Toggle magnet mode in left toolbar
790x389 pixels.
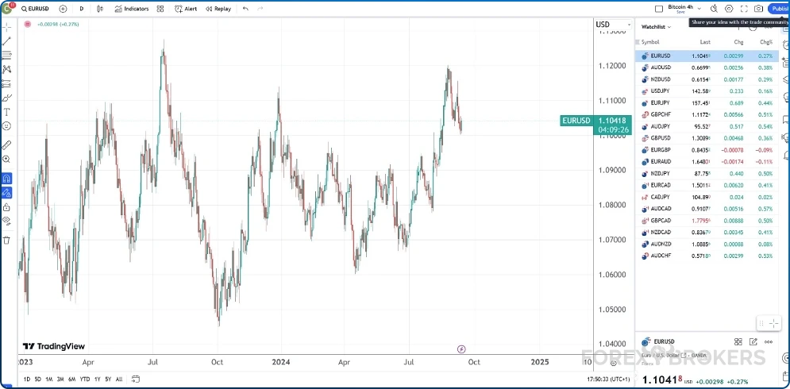pyautogui.click(x=6, y=179)
